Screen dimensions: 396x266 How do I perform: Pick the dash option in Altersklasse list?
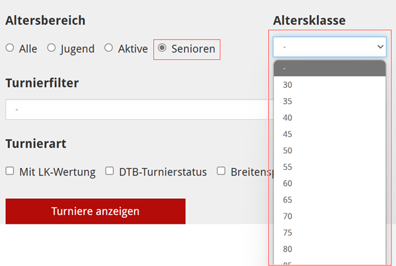[x=329, y=68]
